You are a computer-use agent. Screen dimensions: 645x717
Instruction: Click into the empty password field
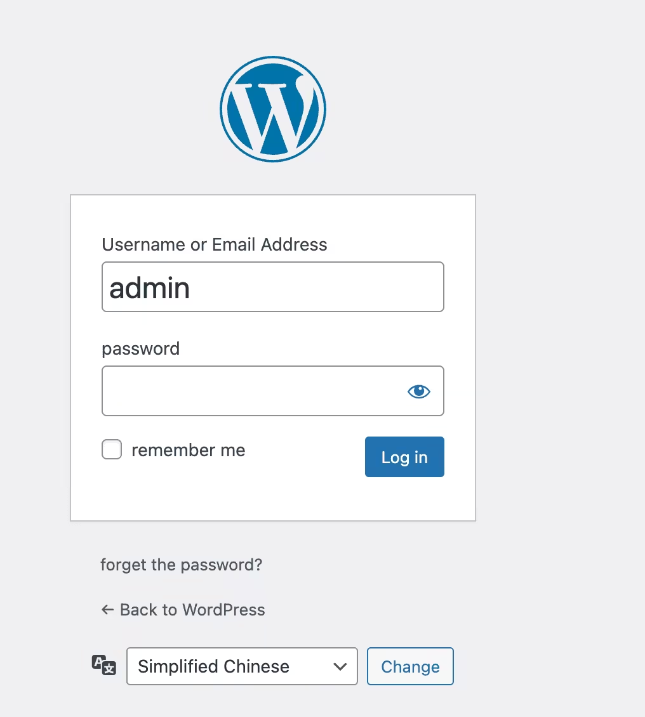tap(273, 391)
